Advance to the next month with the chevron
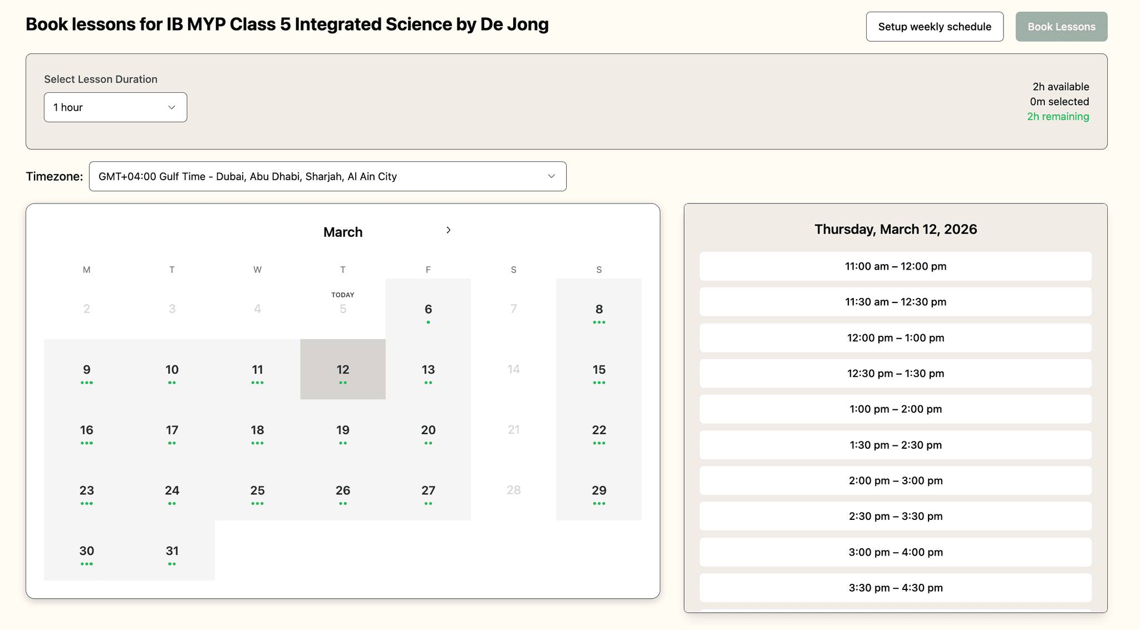 tap(449, 230)
